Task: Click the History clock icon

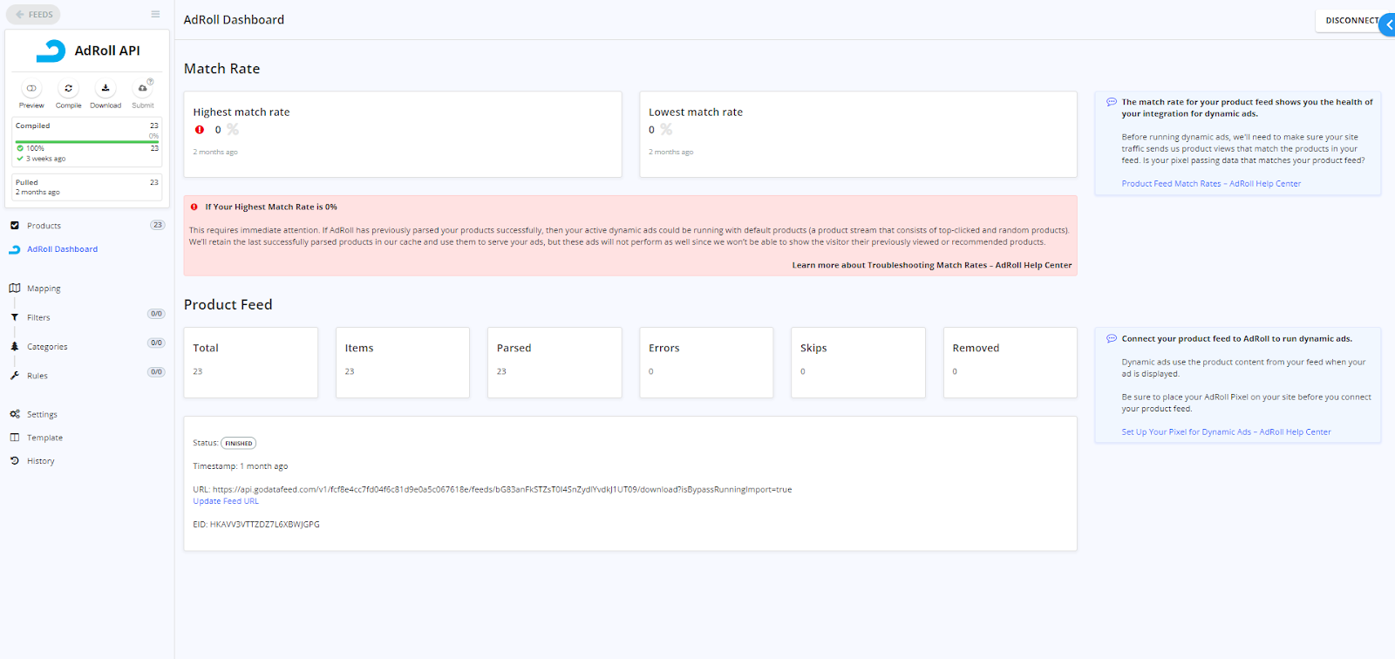Action: (x=14, y=460)
